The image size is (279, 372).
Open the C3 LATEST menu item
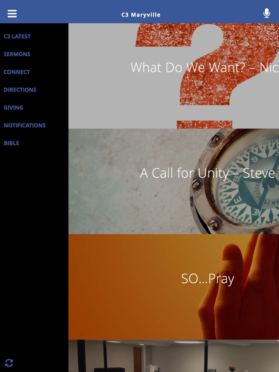point(17,36)
